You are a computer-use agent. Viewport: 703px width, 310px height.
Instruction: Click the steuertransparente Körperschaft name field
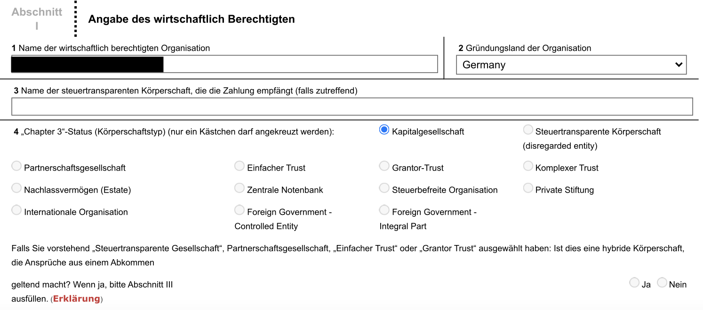352,106
